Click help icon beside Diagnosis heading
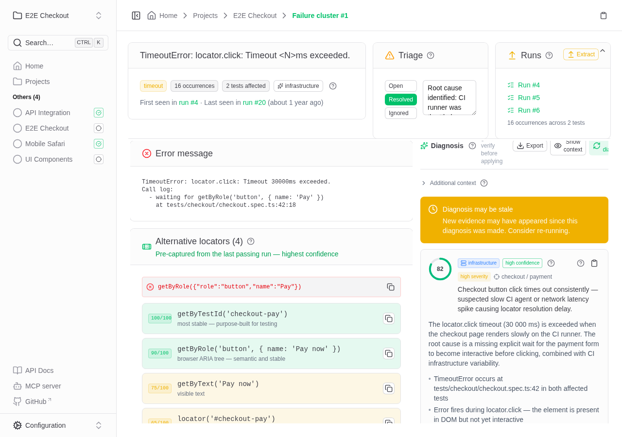The width and height of the screenshot is (622, 437). click(472, 146)
